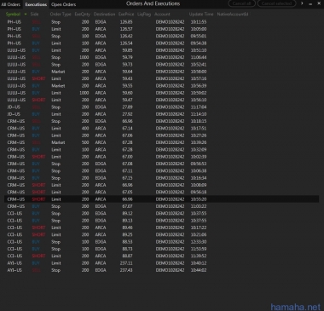This screenshot has height=311, width=324.
Task: Click SHORT in the CRM-US 67.00 row
Action: (38, 157)
